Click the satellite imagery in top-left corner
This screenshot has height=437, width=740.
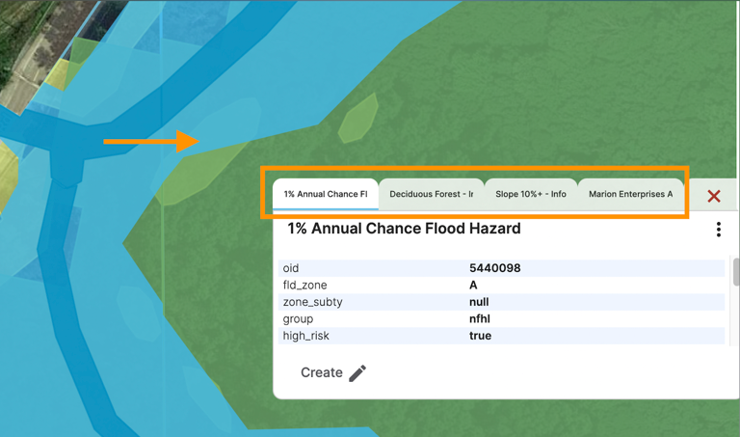pos(29,39)
